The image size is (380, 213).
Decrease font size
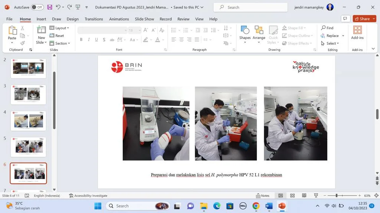tap(153, 30)
